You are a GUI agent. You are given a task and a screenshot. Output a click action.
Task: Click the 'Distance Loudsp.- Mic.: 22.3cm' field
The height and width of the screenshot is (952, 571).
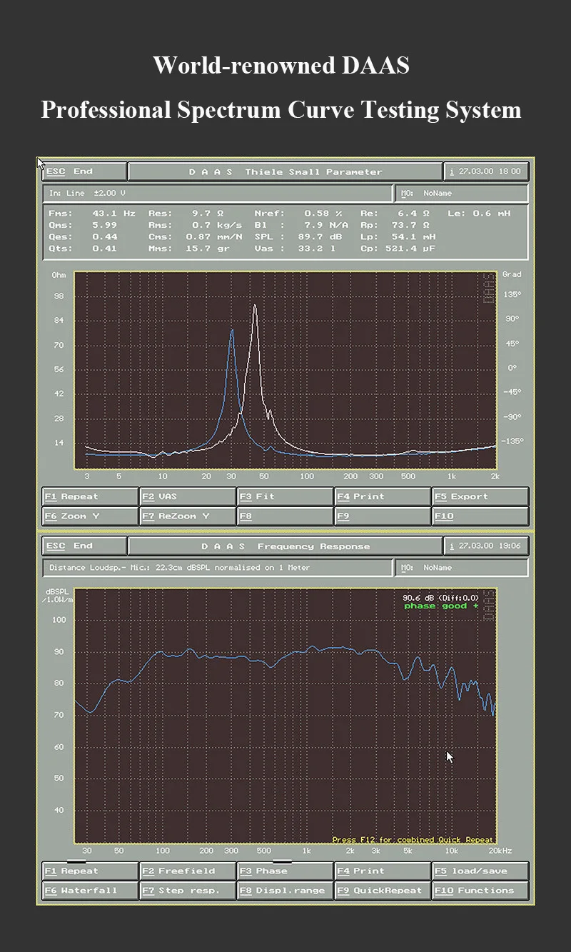(x=218, y=568)
